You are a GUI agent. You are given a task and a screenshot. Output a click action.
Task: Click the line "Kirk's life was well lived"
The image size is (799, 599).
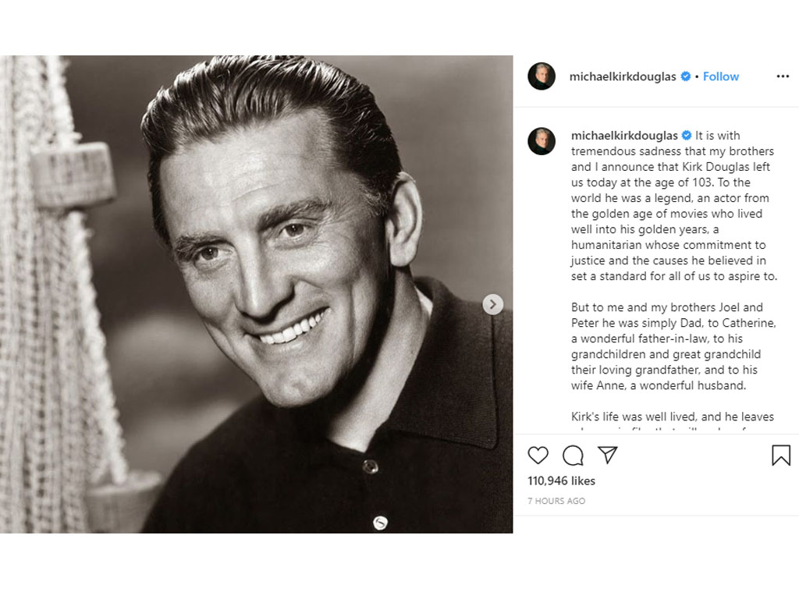pyautogui.click(x=673, y=416)
